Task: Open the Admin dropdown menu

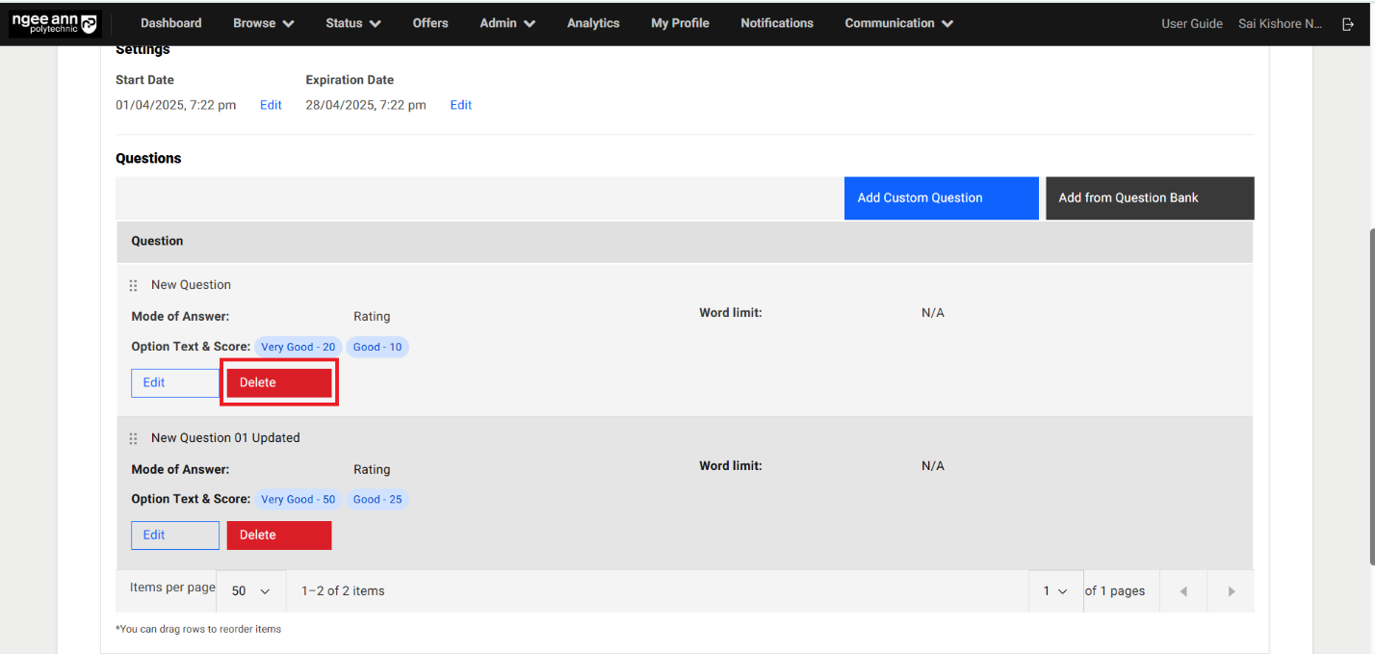Action: pos(507,23)
